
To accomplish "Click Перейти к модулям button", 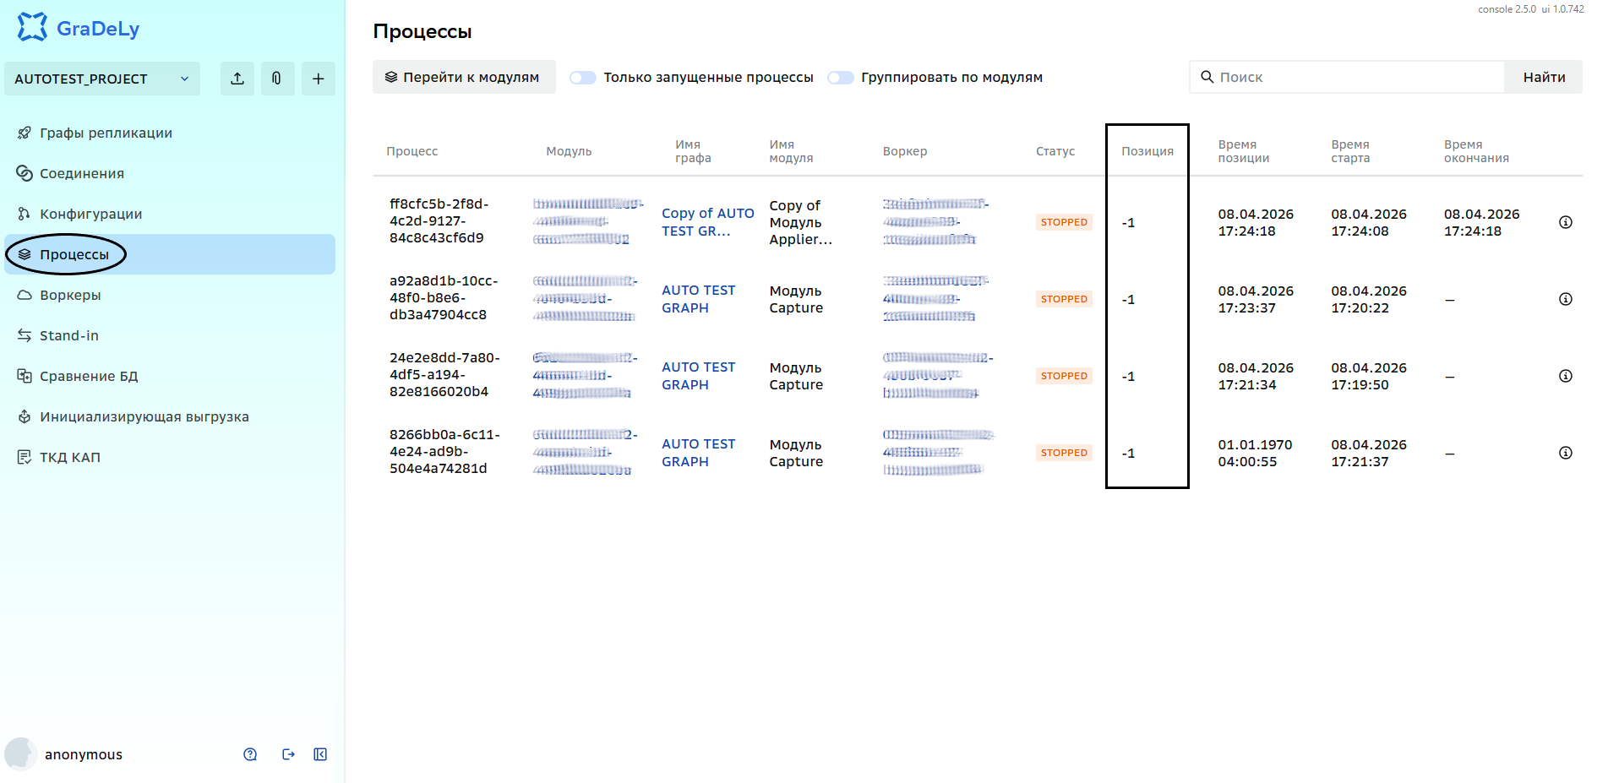I will (x=464, y=77).
